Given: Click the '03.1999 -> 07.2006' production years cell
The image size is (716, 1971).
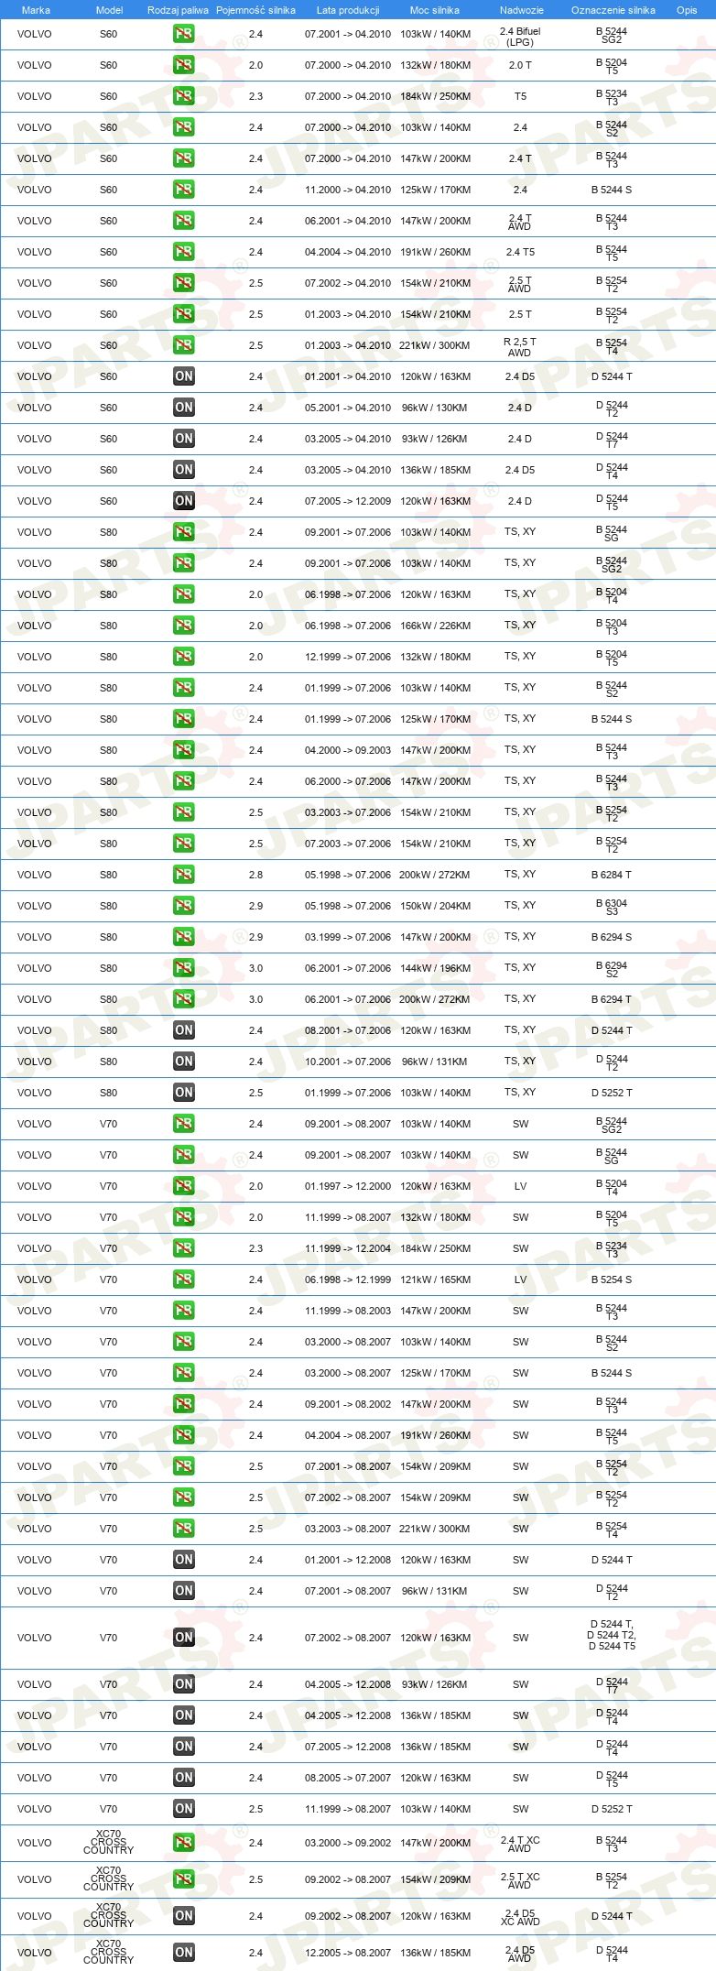Looking at the screenshot, I should point(348,937).
